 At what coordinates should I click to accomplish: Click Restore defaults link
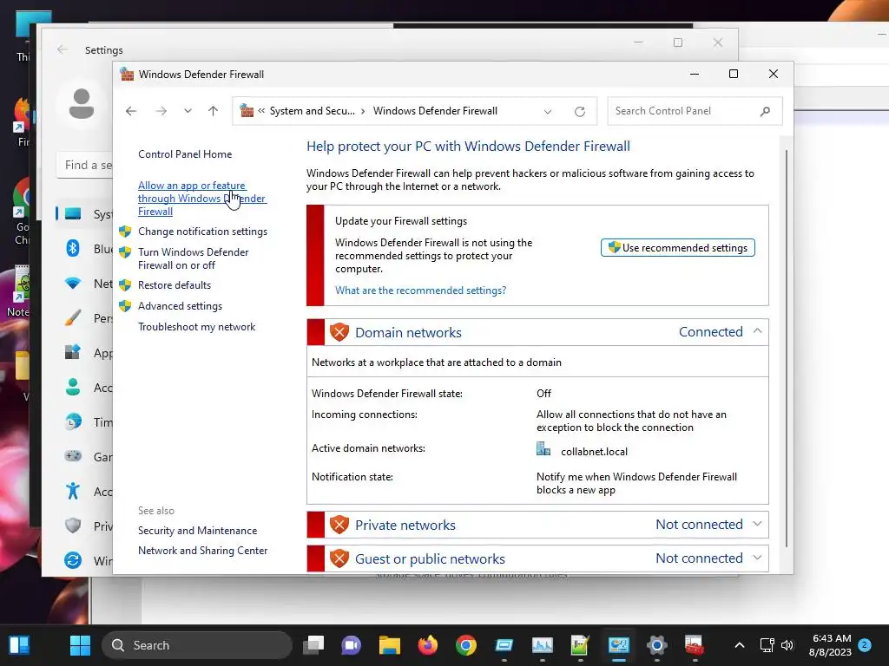pos(174,284)
